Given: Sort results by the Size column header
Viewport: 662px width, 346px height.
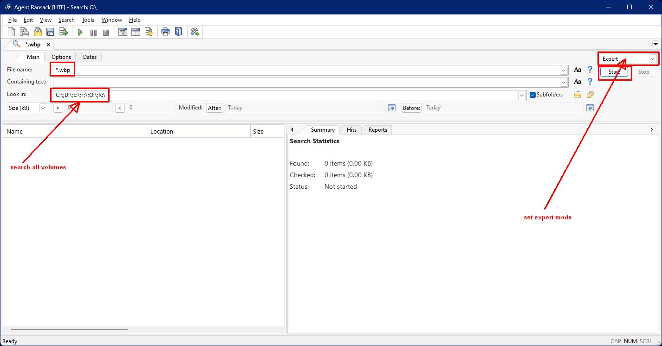Looking at the screenshot, I should 267,131.
